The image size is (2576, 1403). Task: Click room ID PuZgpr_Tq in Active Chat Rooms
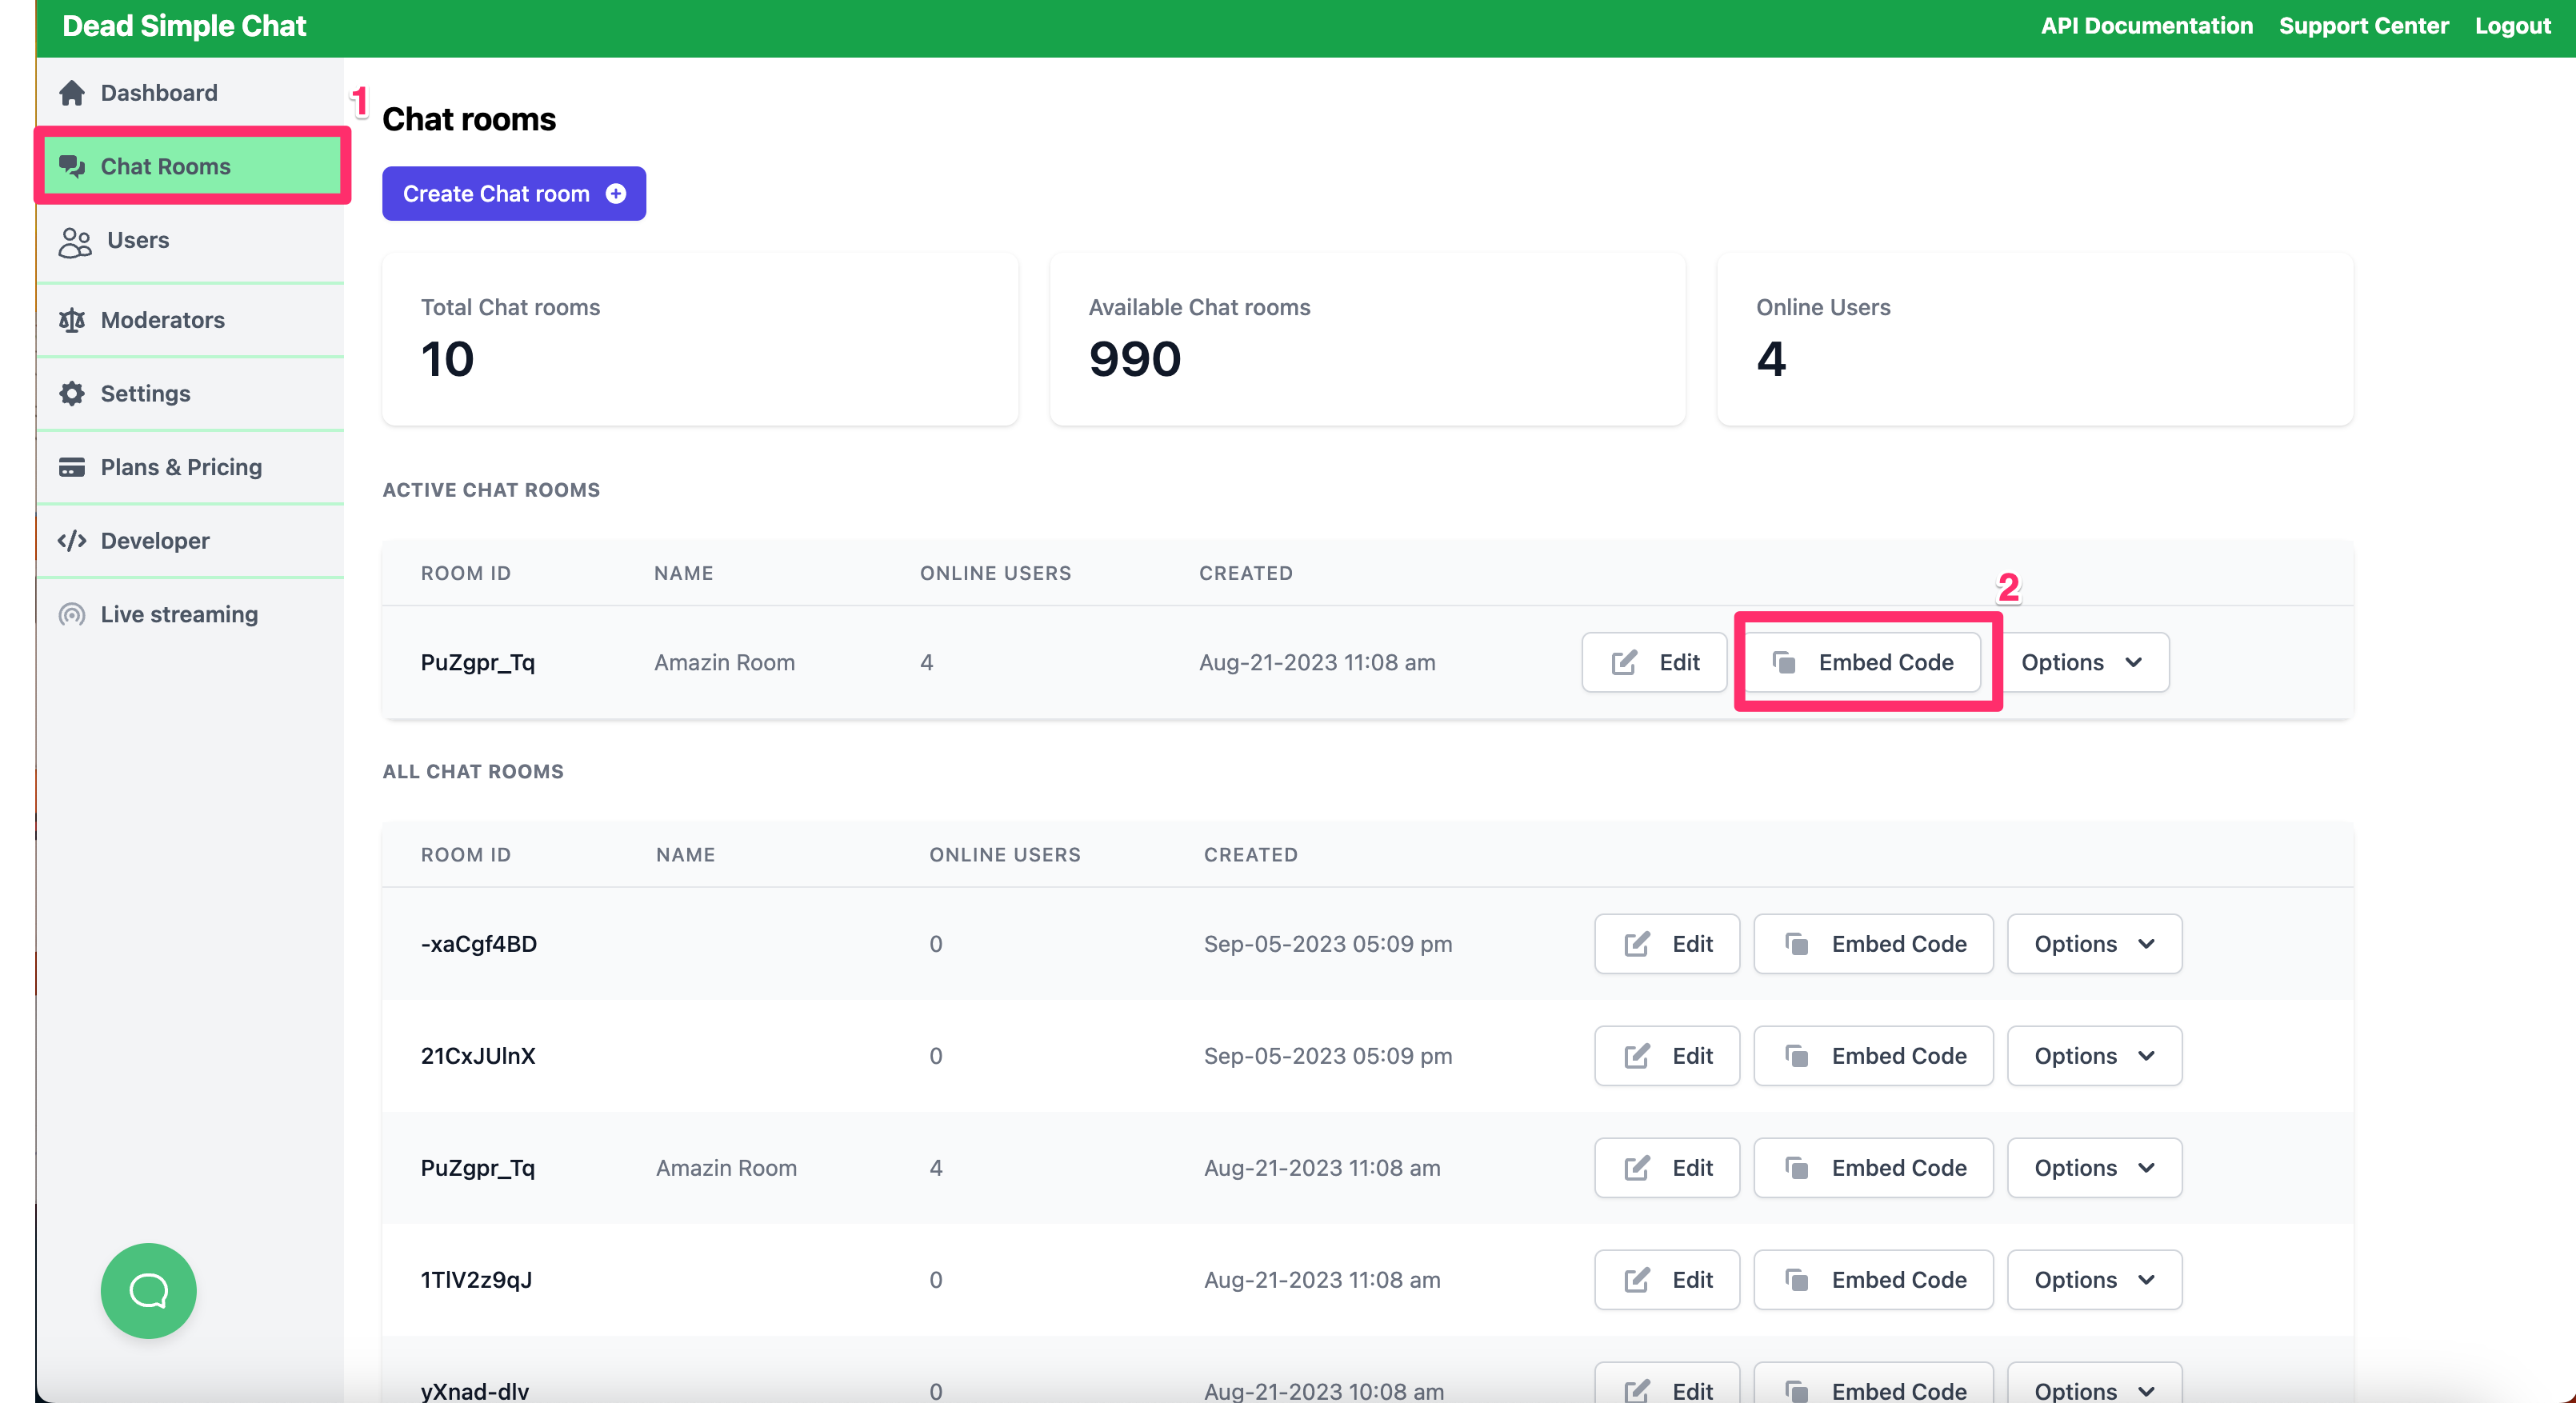478,662
